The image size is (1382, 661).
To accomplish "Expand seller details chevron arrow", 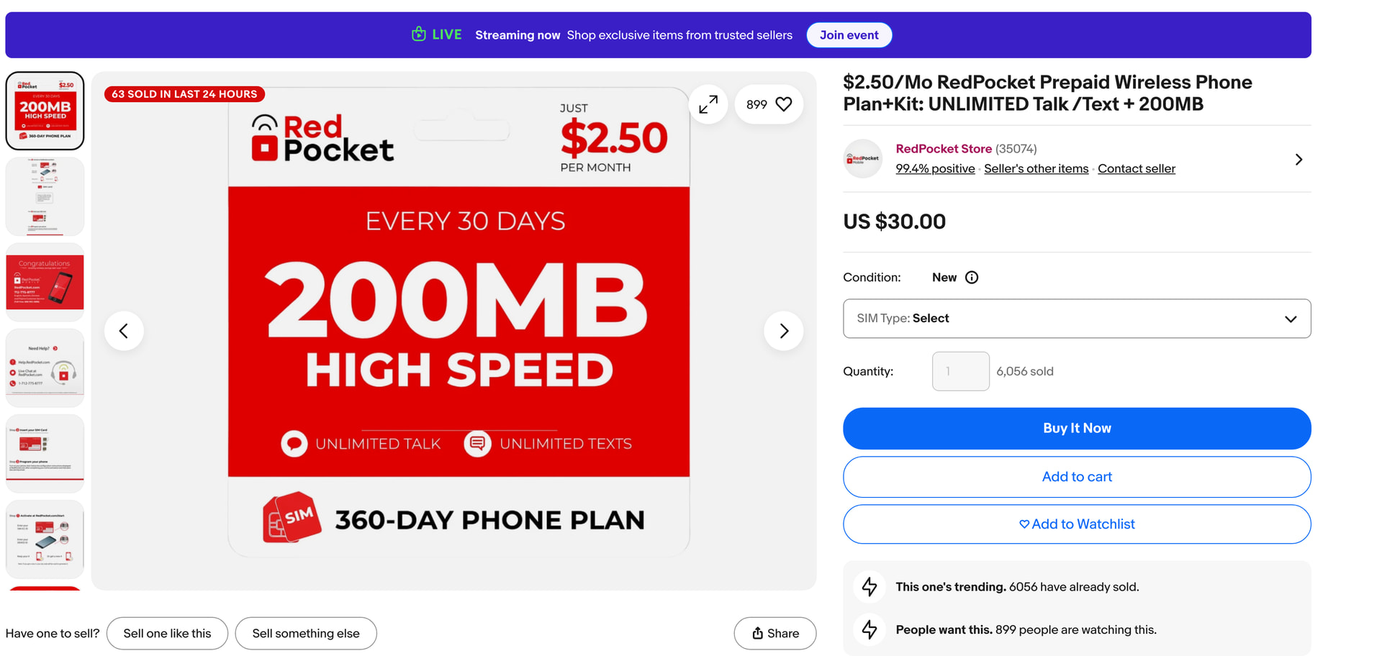I will pyautogui.click(x=1299, y=160).
